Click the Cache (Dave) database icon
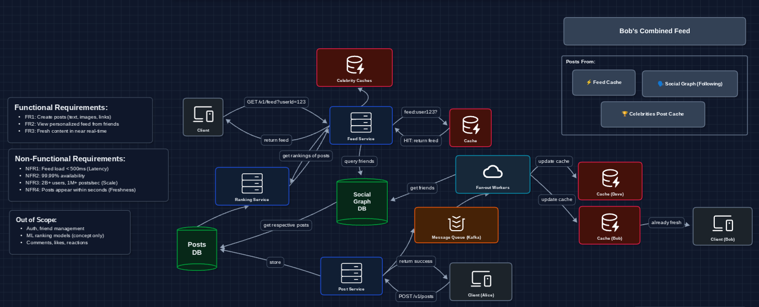The width and height of the screenshot is (759, 307). (610, 178)
